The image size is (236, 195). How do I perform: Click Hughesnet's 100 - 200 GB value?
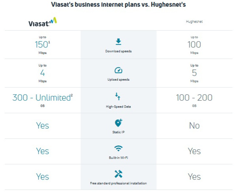click(x=194, y=97)
